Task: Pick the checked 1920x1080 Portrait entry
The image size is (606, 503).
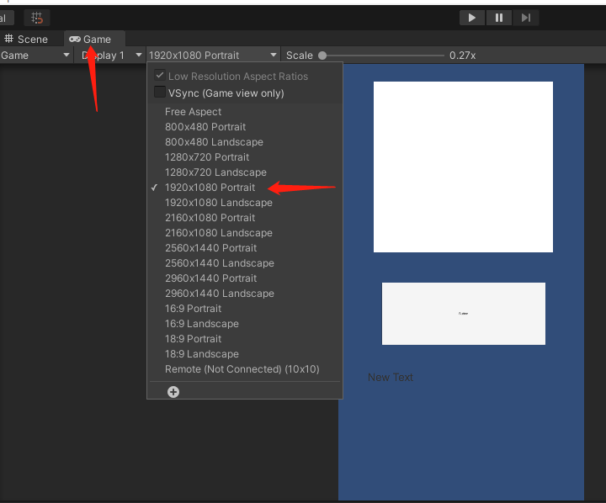Action: (x=245, y=188)
